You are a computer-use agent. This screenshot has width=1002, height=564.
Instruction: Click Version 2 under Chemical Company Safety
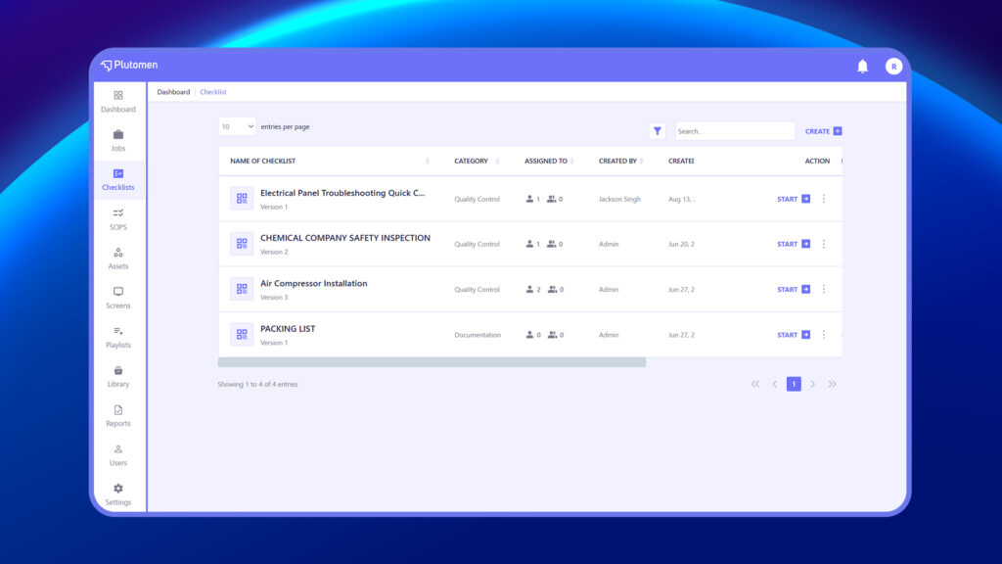274,252
